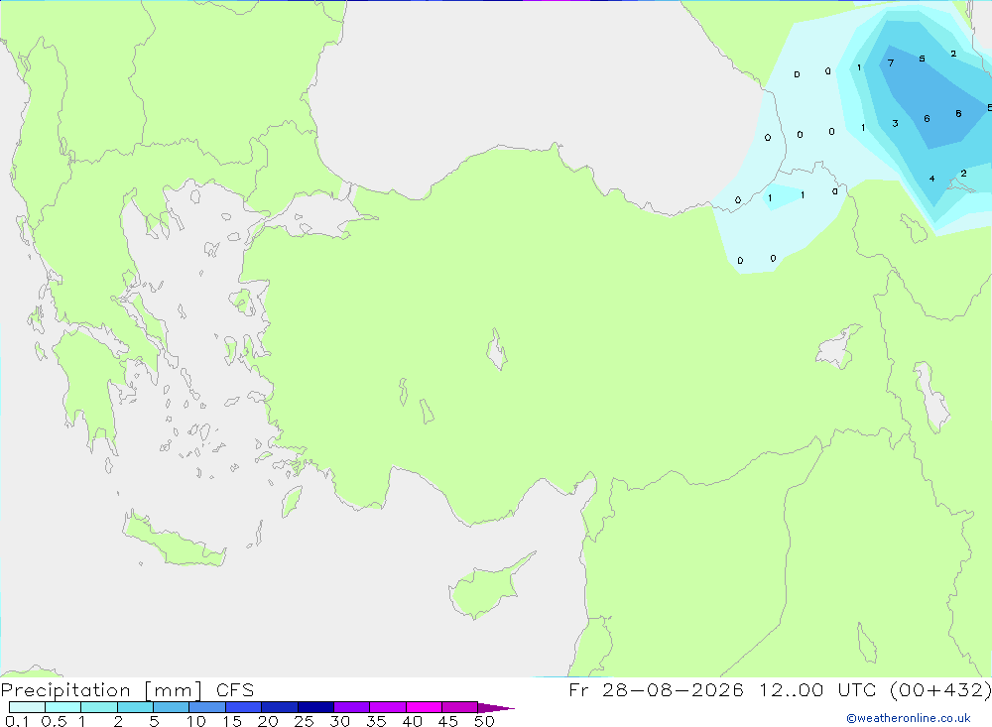Click the legend label '25'
Viewport: 992px width, 727px height.
[305, 721]
